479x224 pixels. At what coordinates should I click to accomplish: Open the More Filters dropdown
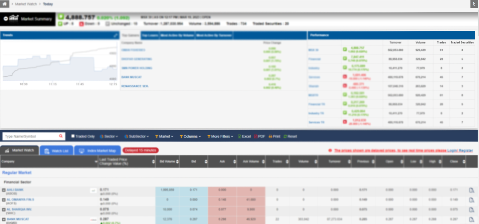(220, 136)
